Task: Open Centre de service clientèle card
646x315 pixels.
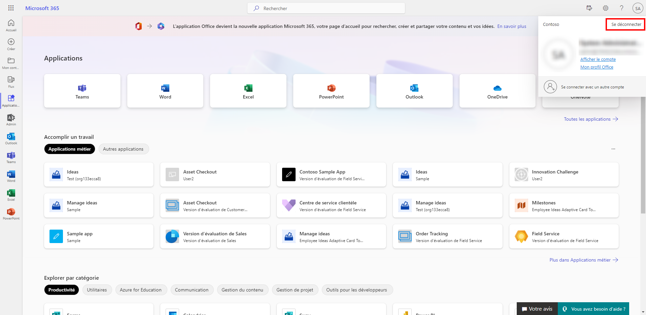Action: (x=331, y=205)
